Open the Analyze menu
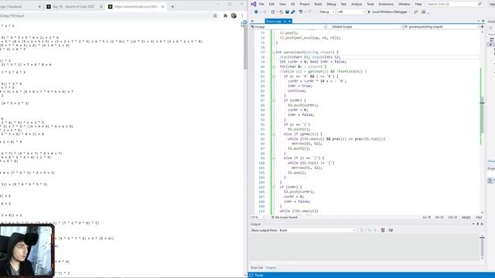Viewport: 495px width, 278px height. pyautogui.click(x=357, y=4)
